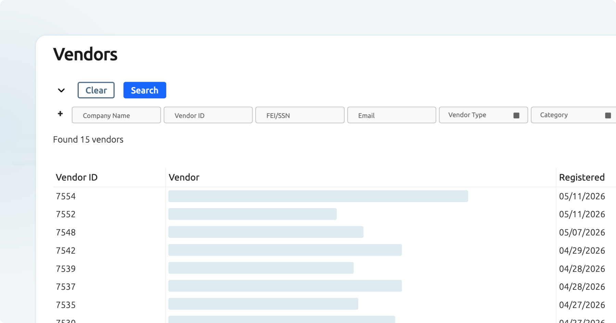Open vendor name in row 7535

263,304
